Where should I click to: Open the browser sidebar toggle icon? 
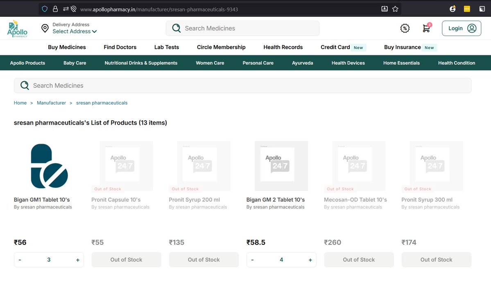pyautogui.click(x=482, y=9)
